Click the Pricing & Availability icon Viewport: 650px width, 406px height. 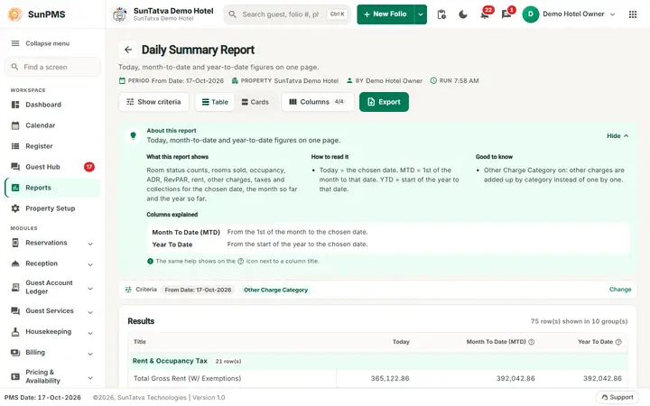(15, 376)
